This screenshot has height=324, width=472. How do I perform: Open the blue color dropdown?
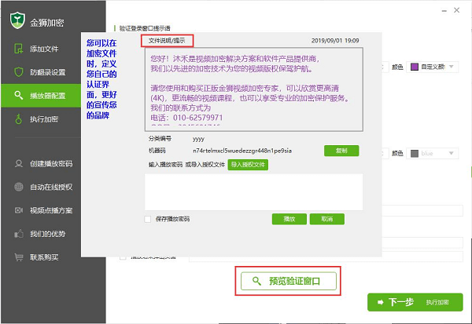tap(432, 153)
